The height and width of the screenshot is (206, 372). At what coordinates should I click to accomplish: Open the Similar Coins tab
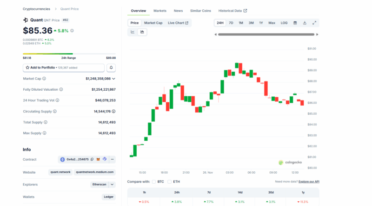(200, 11)
